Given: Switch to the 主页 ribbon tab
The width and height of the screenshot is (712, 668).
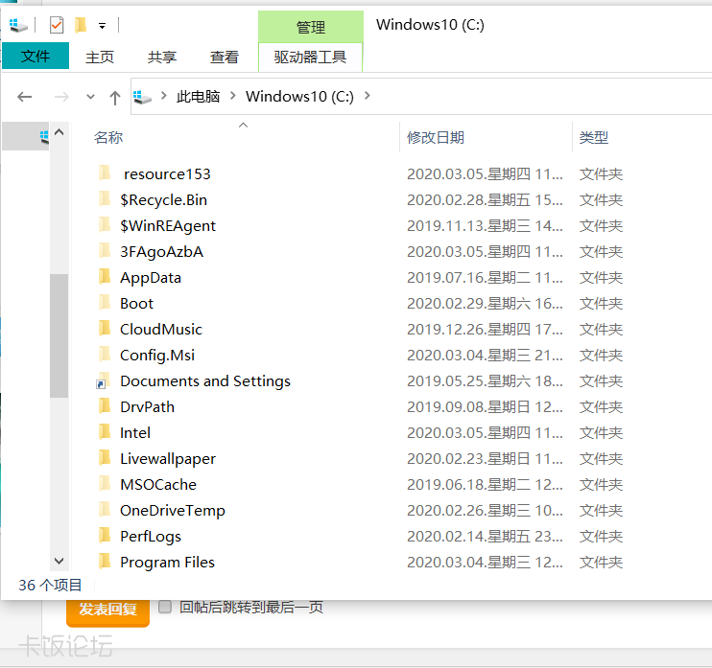Looking at the screenshot, I should (x=100, y=57).
